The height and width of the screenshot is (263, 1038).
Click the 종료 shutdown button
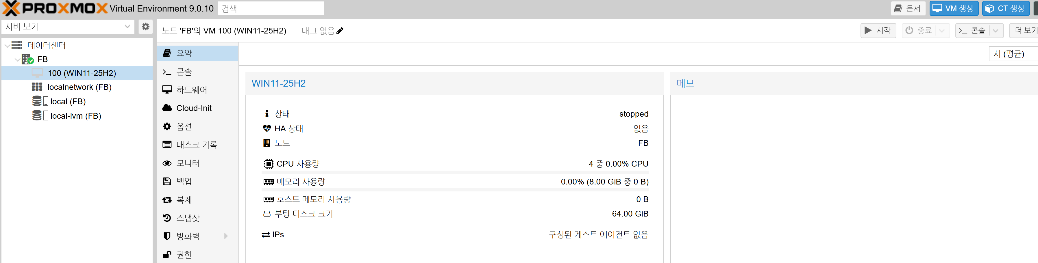[x=919, y=31]
